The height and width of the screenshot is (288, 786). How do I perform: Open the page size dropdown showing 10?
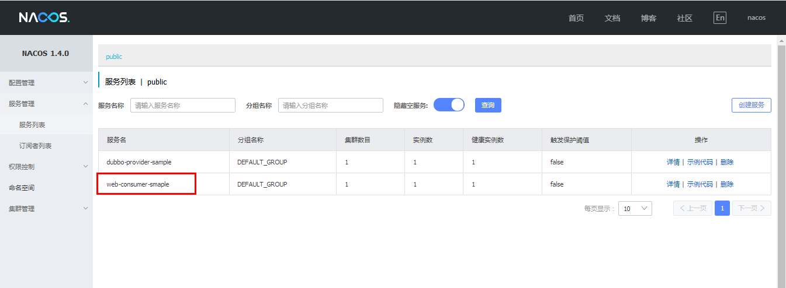635,208
